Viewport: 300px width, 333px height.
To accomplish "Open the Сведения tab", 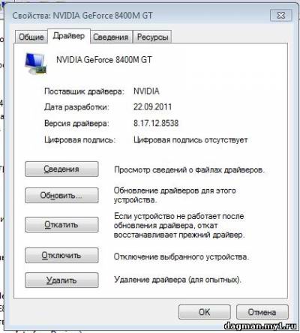I will coord(111,37).
